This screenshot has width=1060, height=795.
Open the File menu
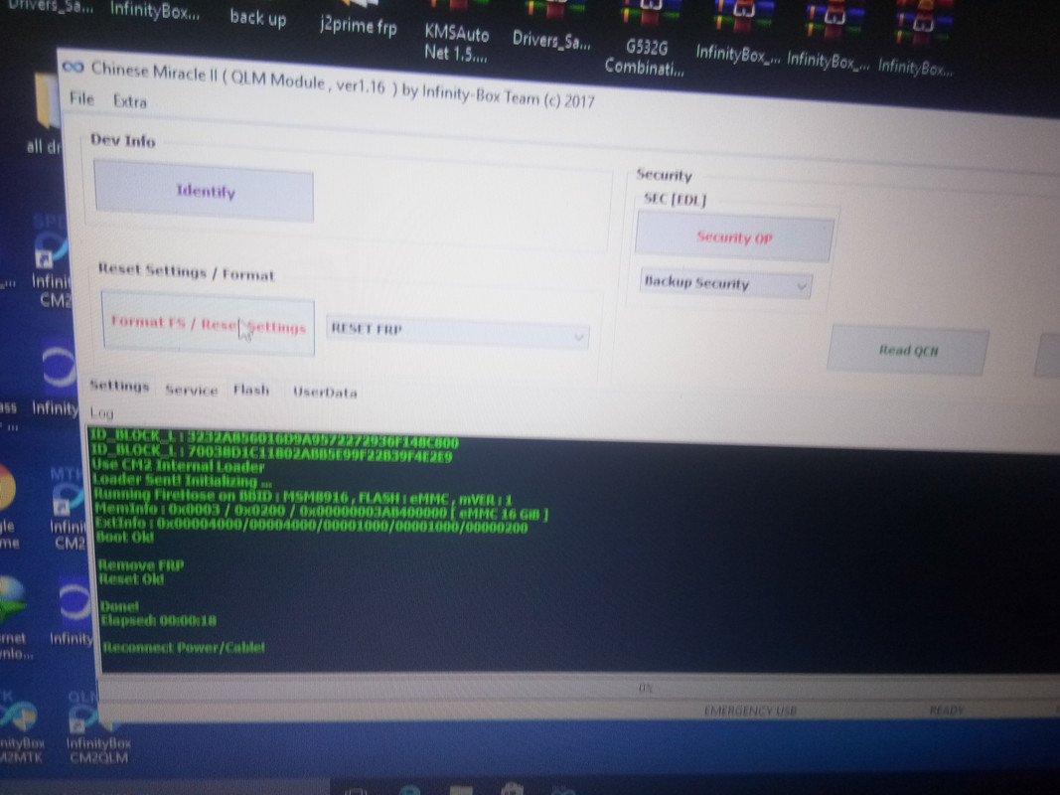click(x=81, y=98)
